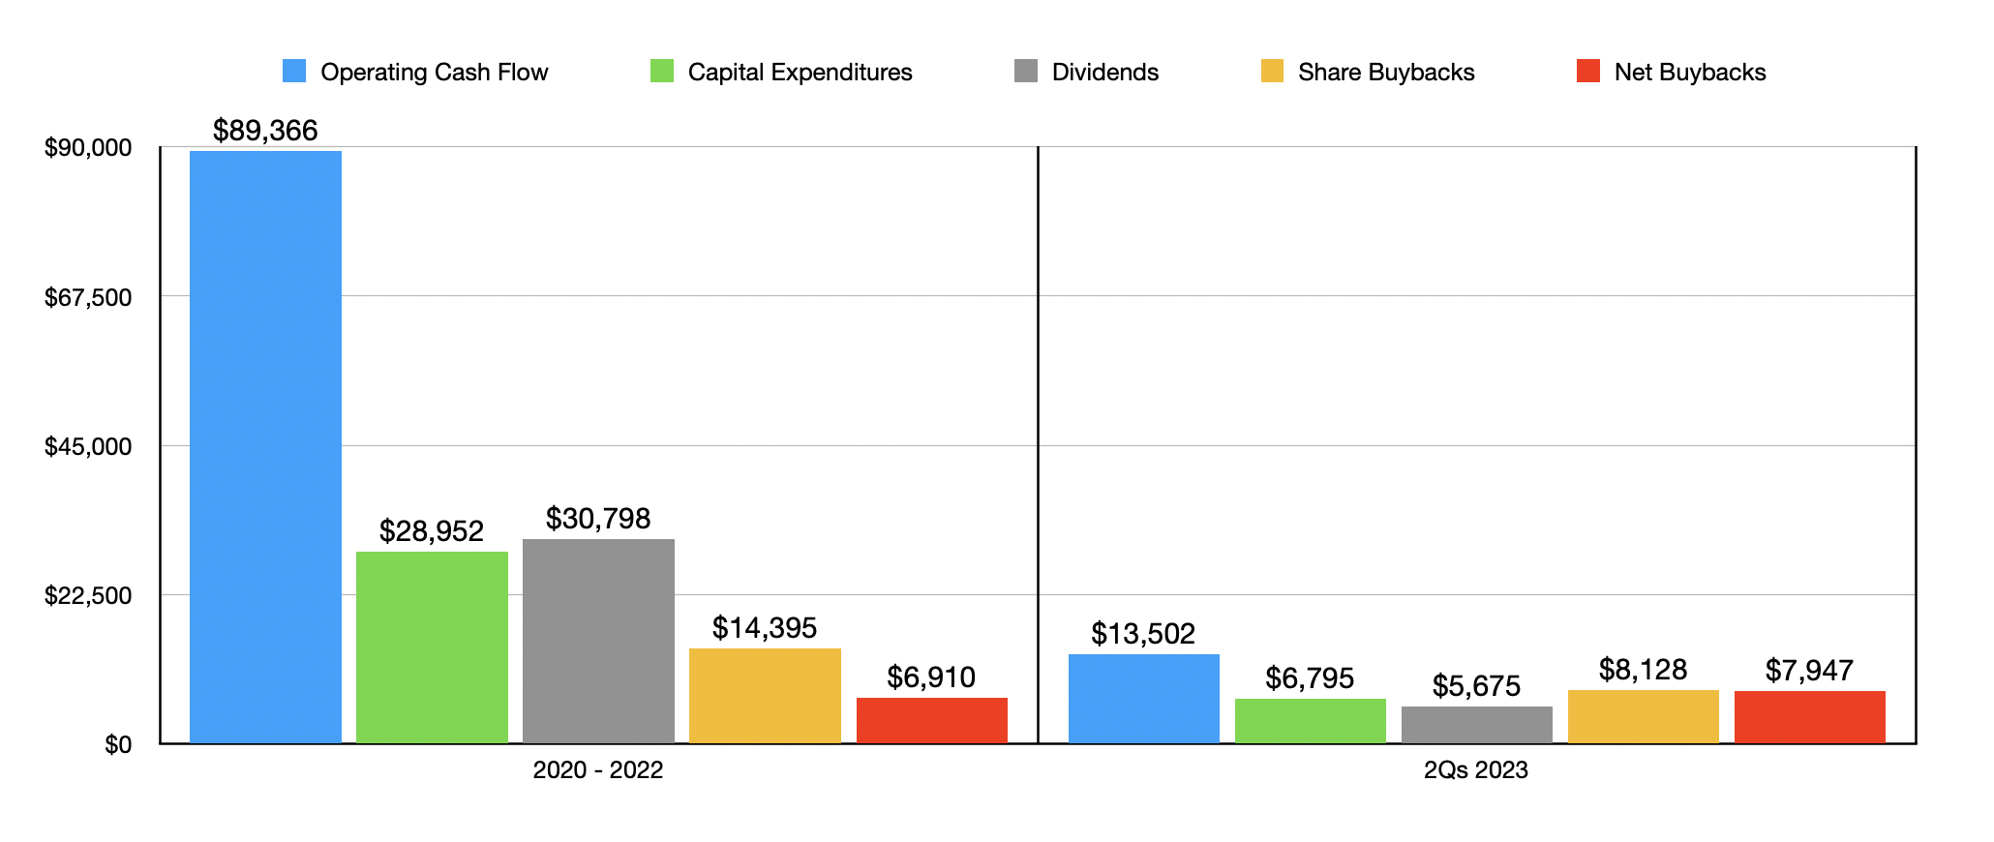Click the $45,000 y-axis label
Screen dimensions: 1994x842
88,446
